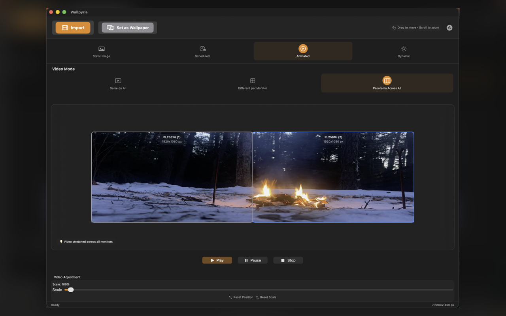Click Reset Scale
506x316 pixels.
click(266, 297)
